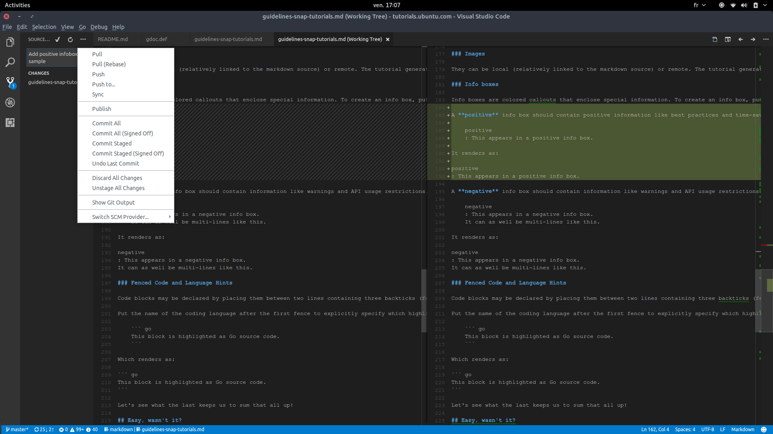
Task: Click the Explorer icon in Activity Bar
Action: pos(10,41)
